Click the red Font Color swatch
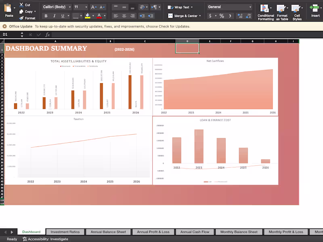This screenshot has height=242, width=323. coord(98,17)
